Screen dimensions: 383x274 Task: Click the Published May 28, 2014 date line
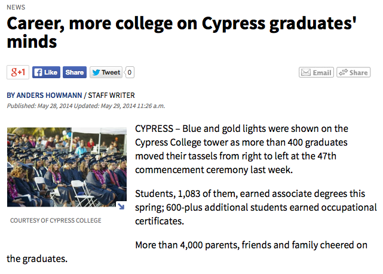(x=85, y=106)
